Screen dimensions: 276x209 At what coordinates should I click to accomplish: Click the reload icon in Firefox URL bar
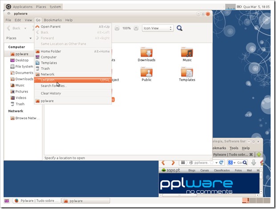pos(221,163)
